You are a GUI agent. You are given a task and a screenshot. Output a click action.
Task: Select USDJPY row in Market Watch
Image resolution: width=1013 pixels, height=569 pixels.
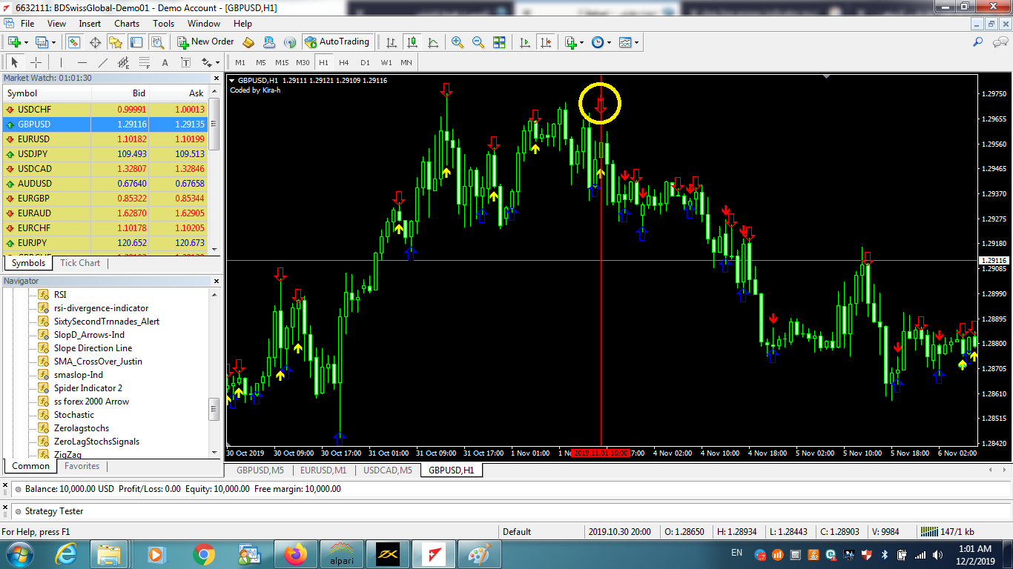tap(106, 153)
